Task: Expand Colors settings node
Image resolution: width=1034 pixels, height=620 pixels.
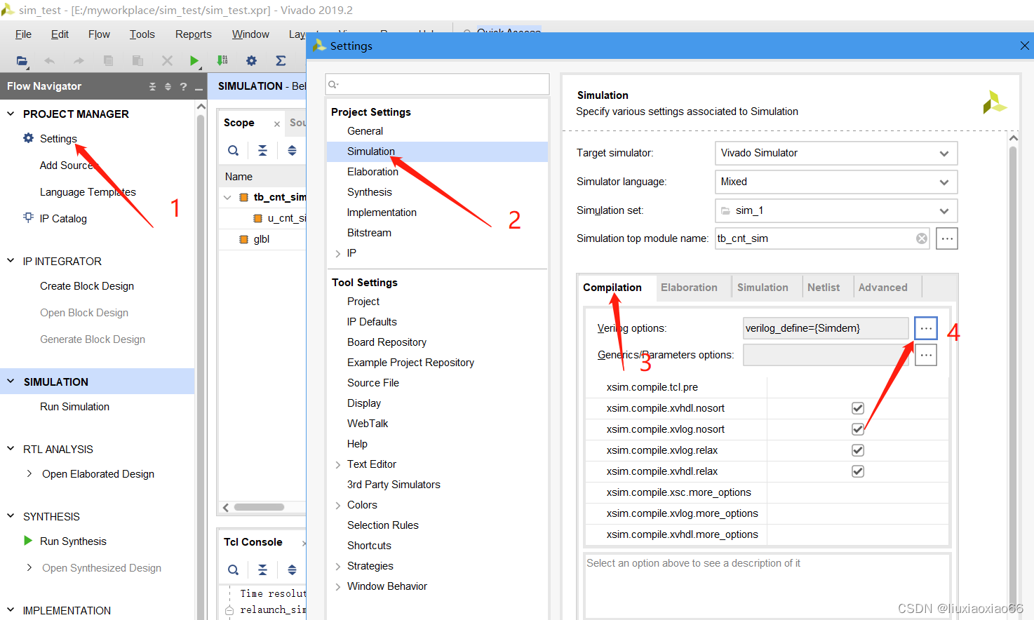Action: (338, 506)
